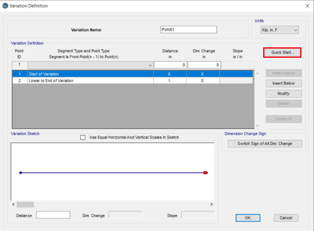The height and width of the screenshot is (231, 314).
Task: Click the Distance value field above table
Action: point(170,65)
